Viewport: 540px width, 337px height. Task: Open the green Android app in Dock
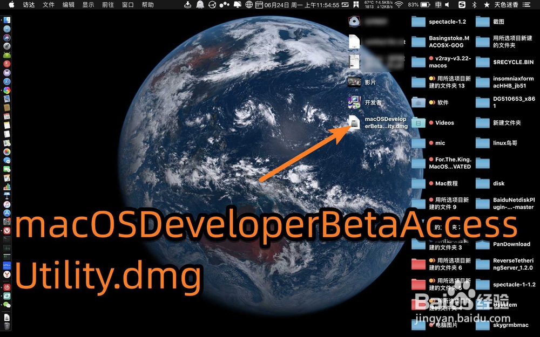coord(6,55)
